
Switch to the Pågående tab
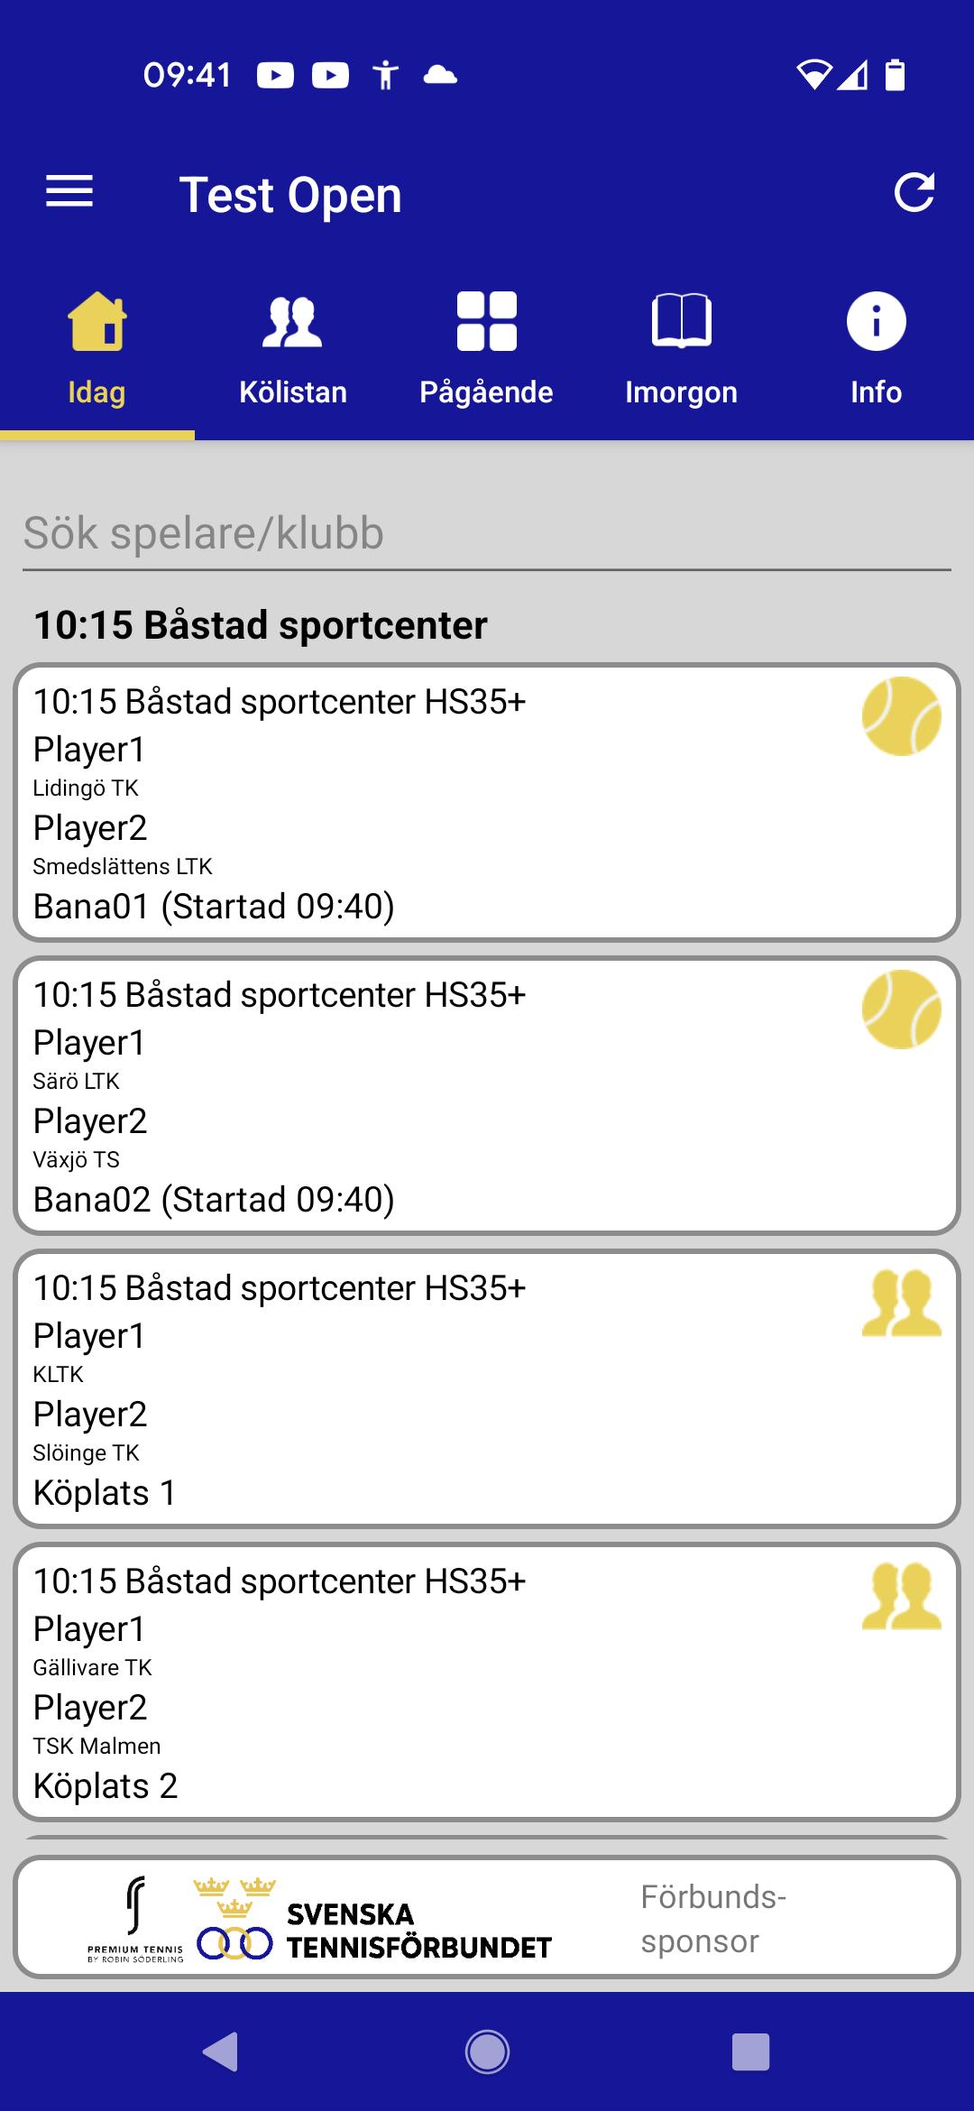point(487,350)
